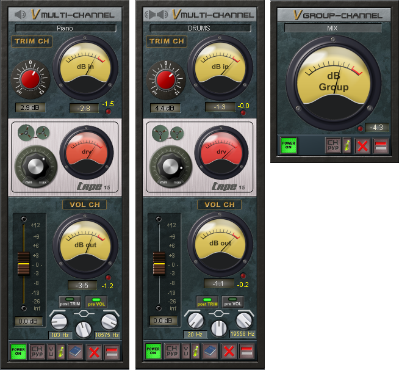The image size is (399, 370).
Task: Click the yellow wrench icon in the MIX group
Action: point(347,145)
